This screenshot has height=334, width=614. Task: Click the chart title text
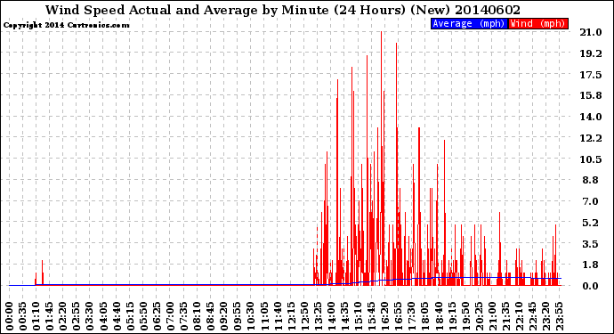click(283, 10)
